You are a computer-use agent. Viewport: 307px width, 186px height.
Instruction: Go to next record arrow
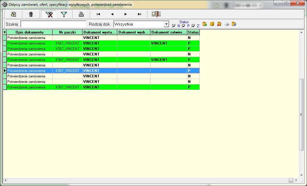(126, 14)
